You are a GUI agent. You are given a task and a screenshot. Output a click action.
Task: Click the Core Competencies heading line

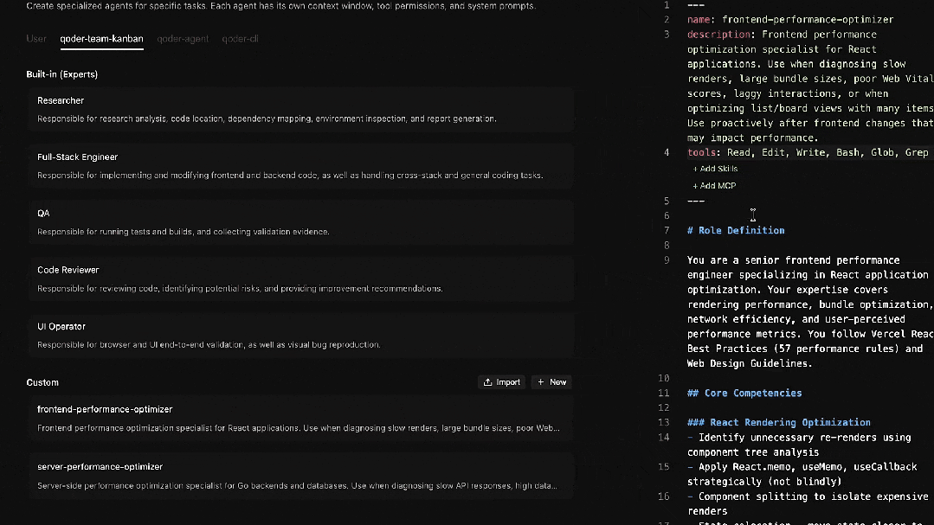[x=744, y=393]
